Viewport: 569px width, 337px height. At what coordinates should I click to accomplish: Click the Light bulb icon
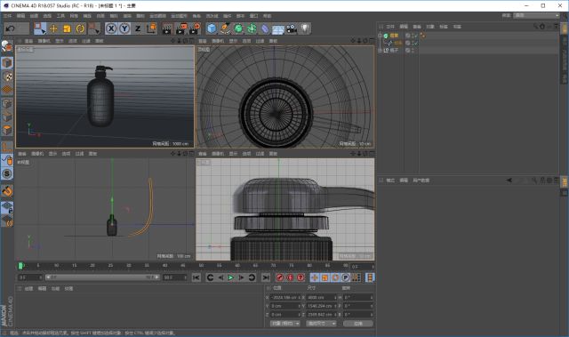(x=305, y=28)
